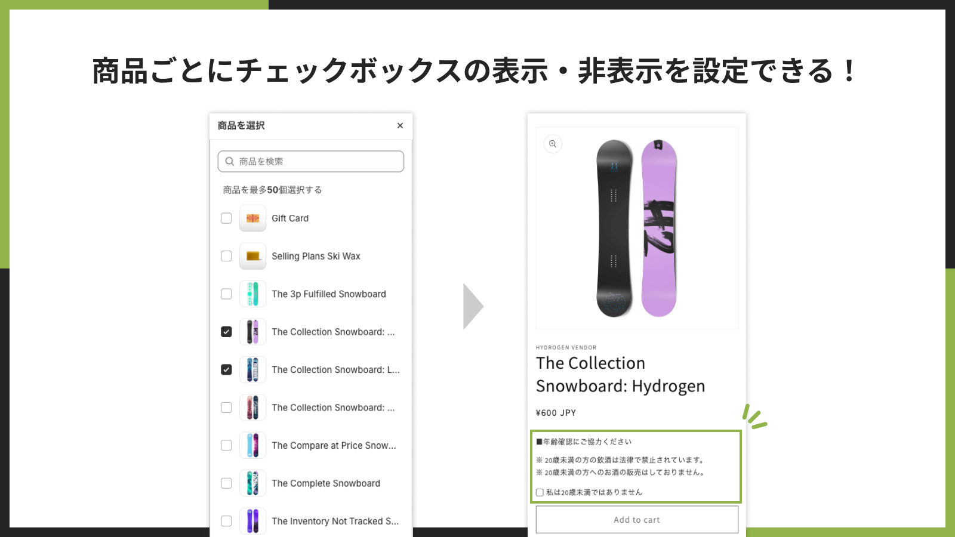This screenshot has width=955, height=537.
Task: Click The Collection Snowboard: Hydrogen thumbnail
Action: point(252,332)
